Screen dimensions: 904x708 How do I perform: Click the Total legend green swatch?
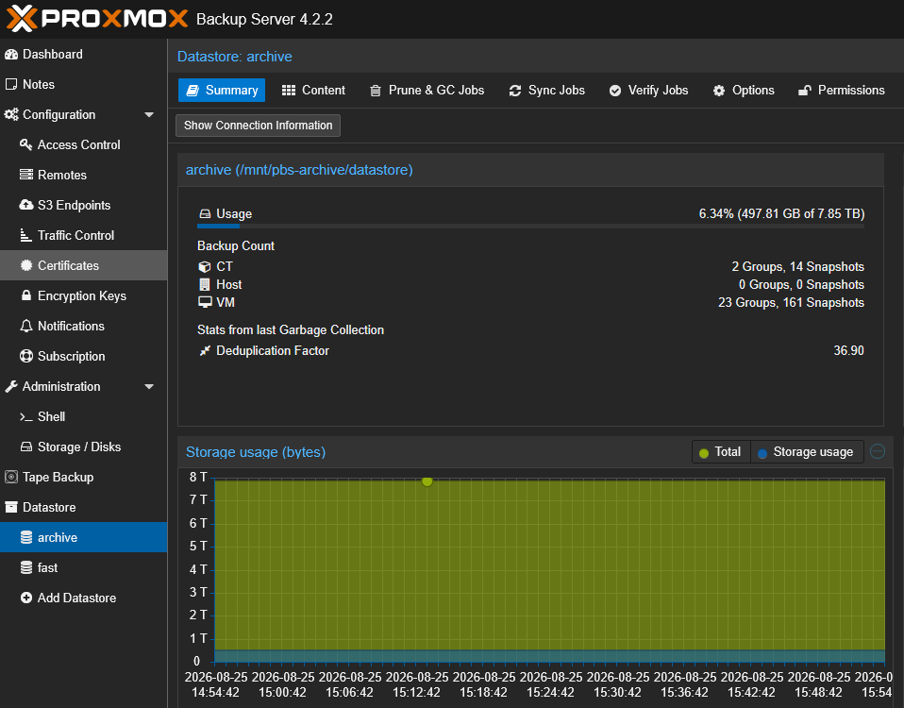pyautogui.click(x=703, y=453)
